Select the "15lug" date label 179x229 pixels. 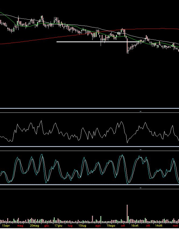click(82, 226)
